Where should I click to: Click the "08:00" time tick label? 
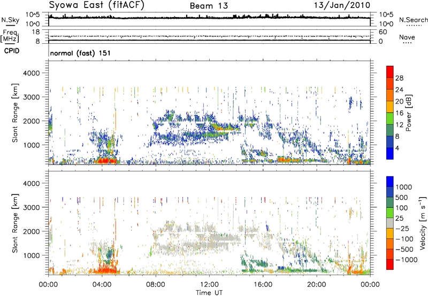(156, 285)
